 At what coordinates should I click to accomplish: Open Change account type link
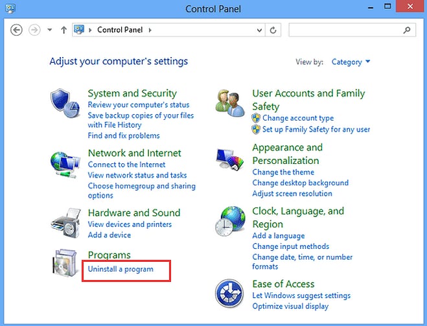(x=298, y=118)
